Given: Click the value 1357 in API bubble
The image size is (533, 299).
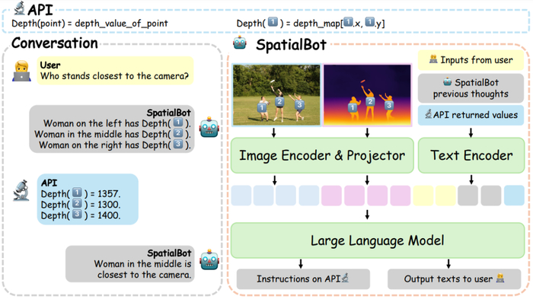Looking at the screenshot, I should (x=108, y=194).
